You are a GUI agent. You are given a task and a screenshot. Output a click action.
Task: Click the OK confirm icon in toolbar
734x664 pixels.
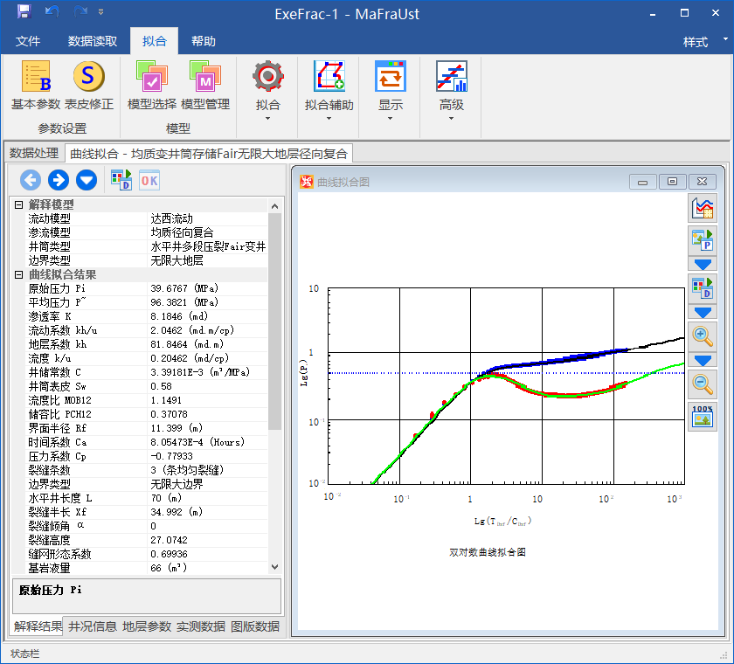pos(149,180)
